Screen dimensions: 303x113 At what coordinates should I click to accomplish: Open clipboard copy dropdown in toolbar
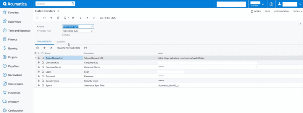66,18
